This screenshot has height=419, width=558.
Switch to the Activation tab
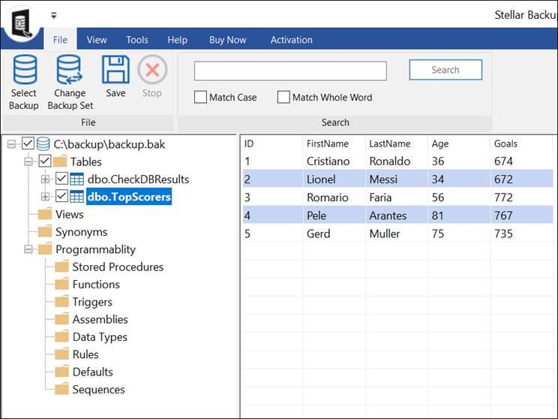point(291,40)
